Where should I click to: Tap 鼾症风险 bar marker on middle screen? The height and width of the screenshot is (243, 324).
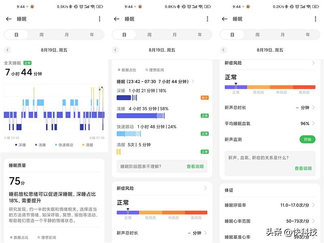point(128,211)
